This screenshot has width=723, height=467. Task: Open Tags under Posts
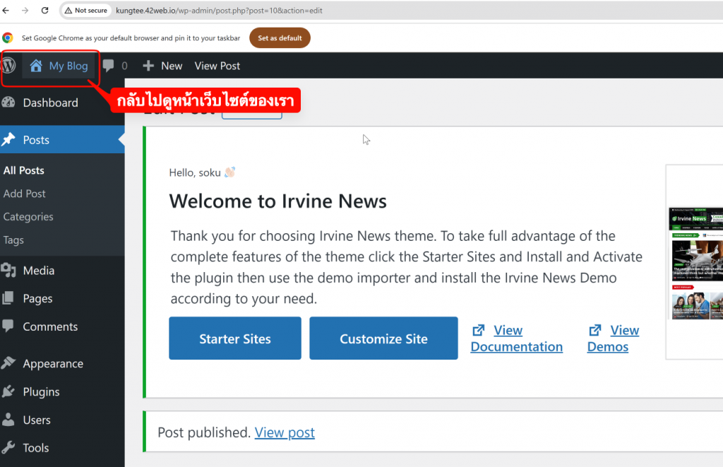pyautogui.click(x=13, y=240)
